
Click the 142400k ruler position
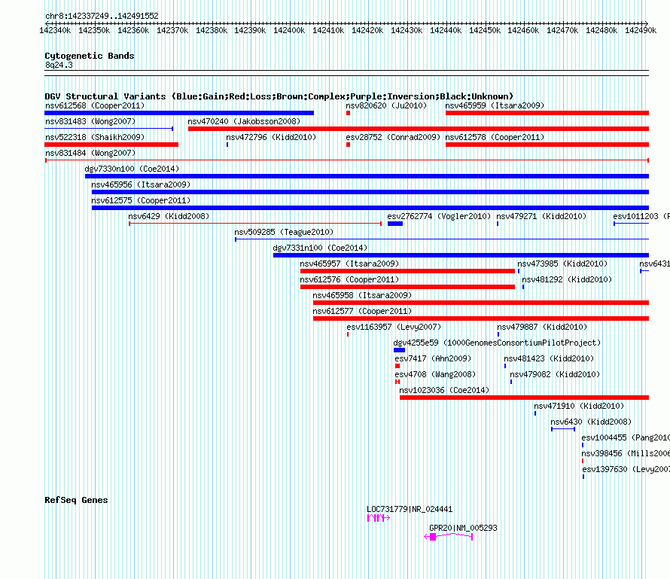pos(289,30)
